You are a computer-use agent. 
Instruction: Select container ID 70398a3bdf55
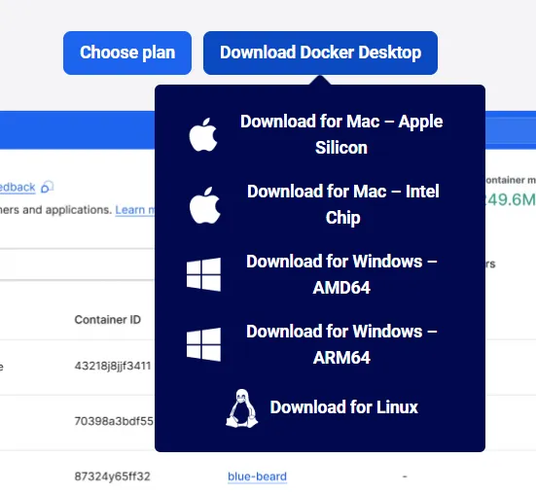click(x=114, y=421)
